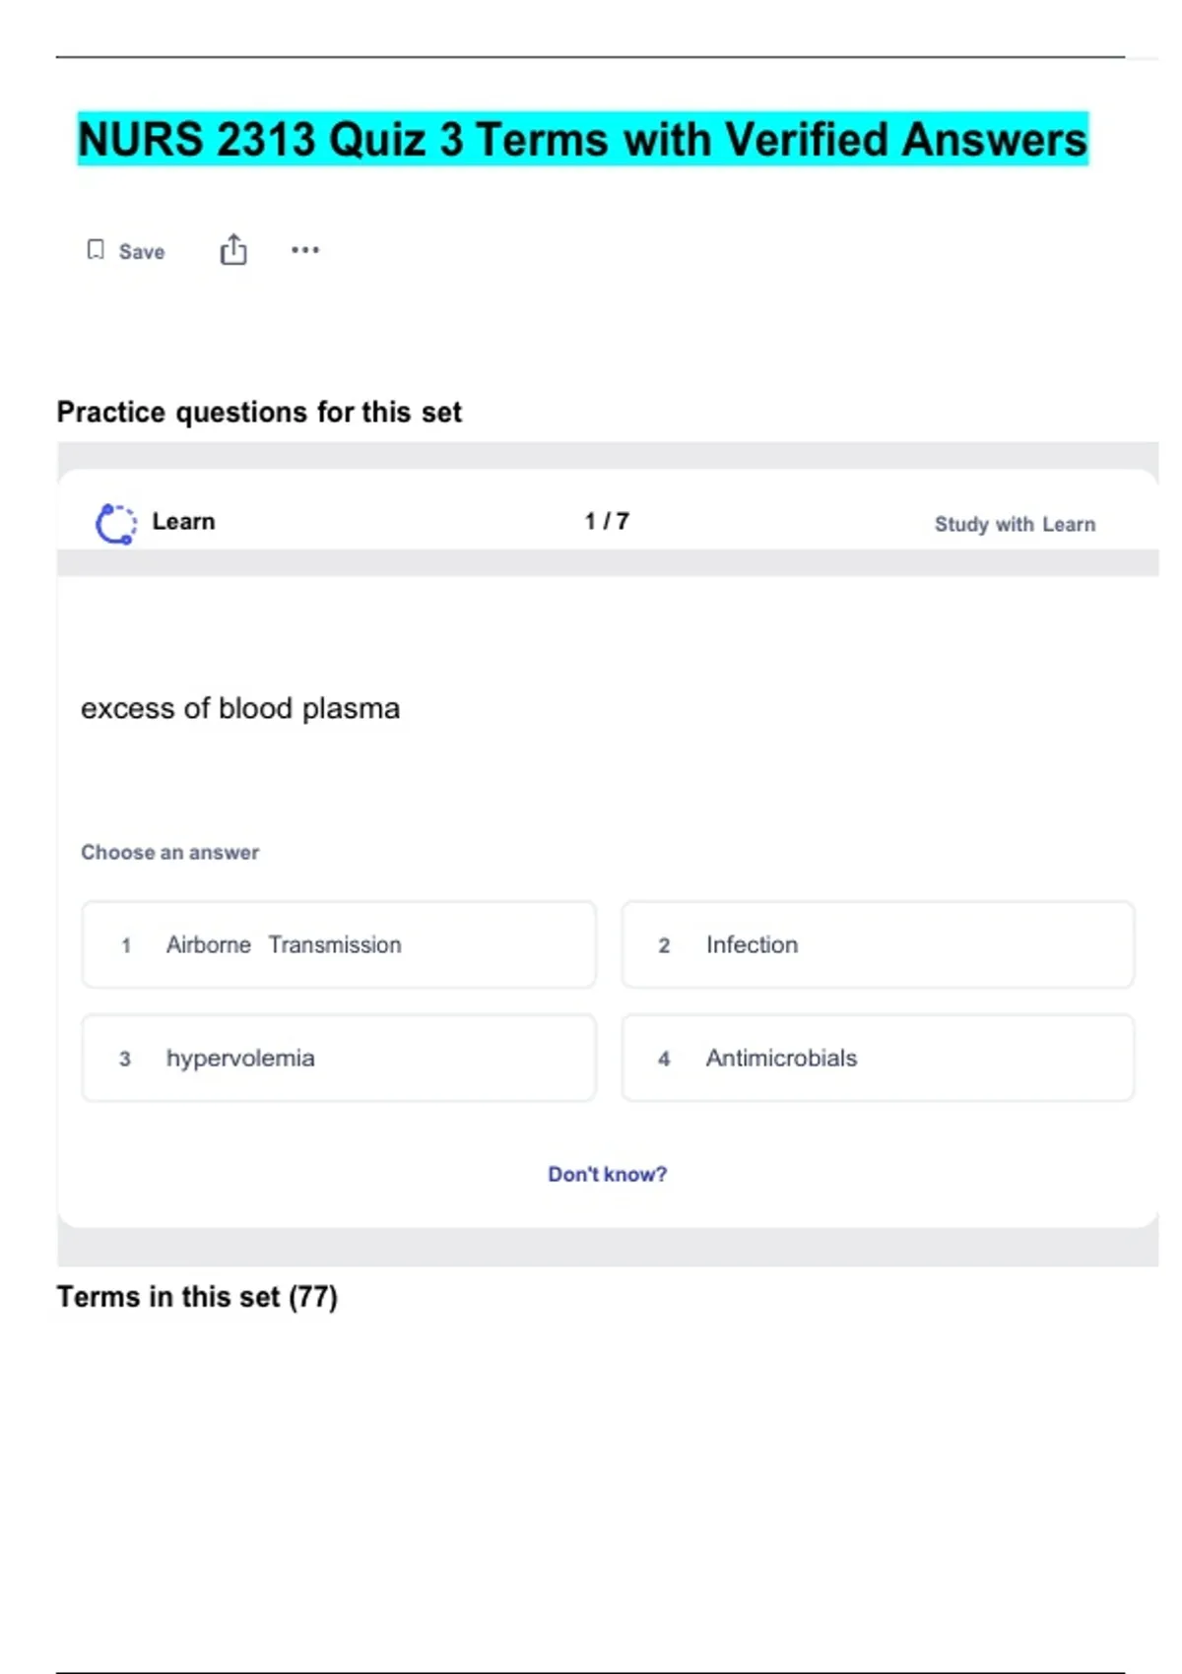
Task: Click the number 4 badge beside Antimicrobials
Action: (664, 1060)
